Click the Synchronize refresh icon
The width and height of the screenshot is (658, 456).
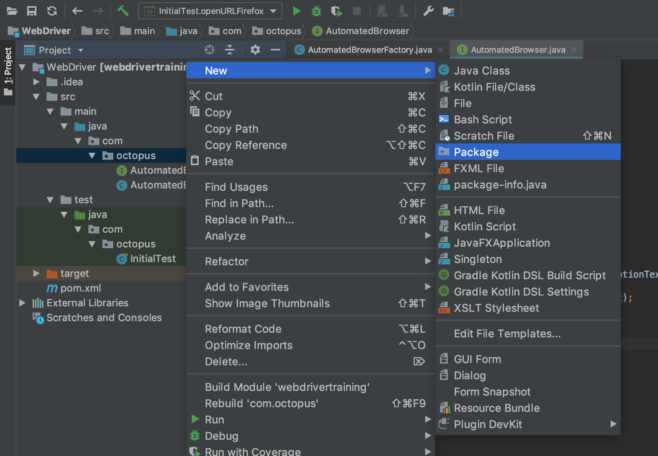tap(52, 11)
